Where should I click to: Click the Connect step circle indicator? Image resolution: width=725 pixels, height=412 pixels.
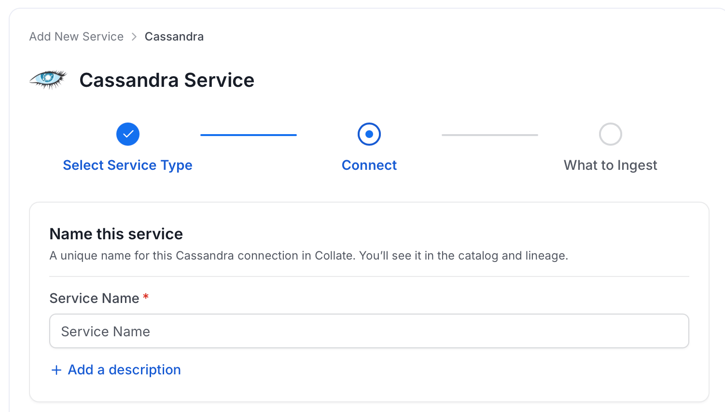pyautogui.click(x=369, y=134)
